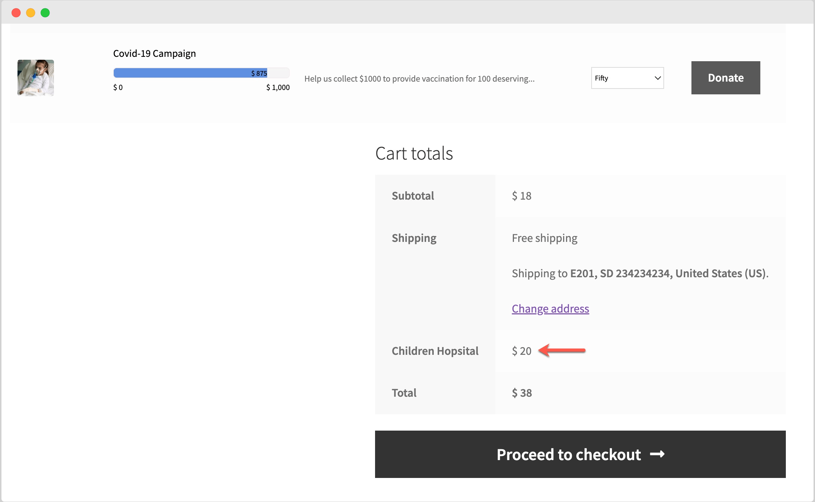Click the Cart totals heading
Image resolution: width=815 pixels, height=502 pixels.
click(x=414, y=153)
